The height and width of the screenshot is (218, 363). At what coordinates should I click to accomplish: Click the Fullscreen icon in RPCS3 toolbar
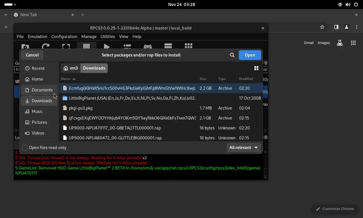(x=66, y=47)
